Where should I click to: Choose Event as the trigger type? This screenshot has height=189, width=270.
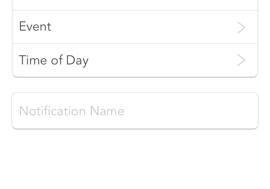tap(135, 27)
